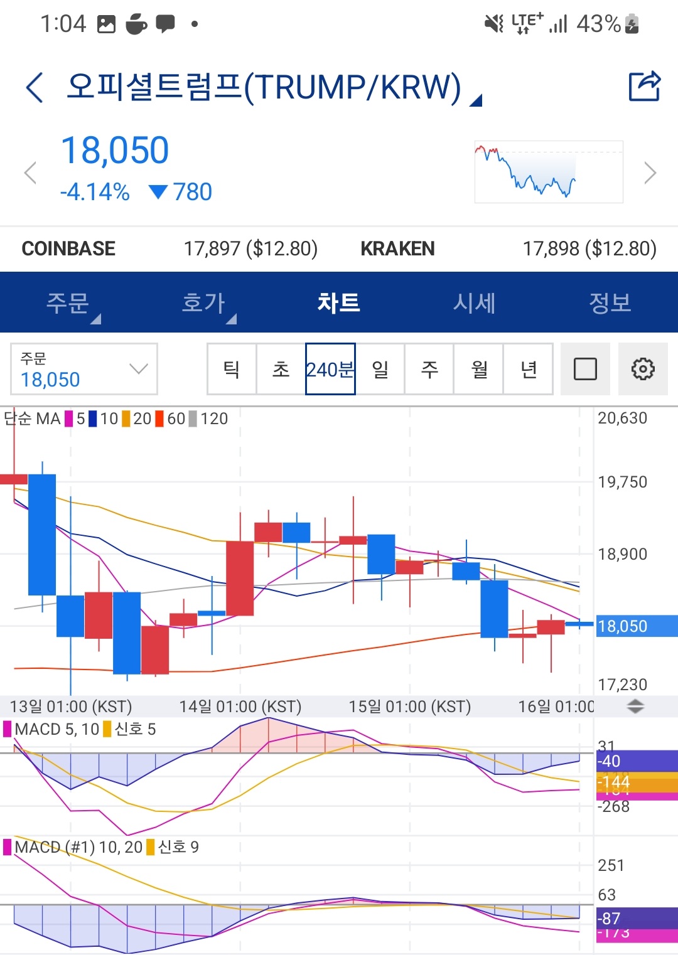Tap the chat bubble notification icon

point(165,24)
